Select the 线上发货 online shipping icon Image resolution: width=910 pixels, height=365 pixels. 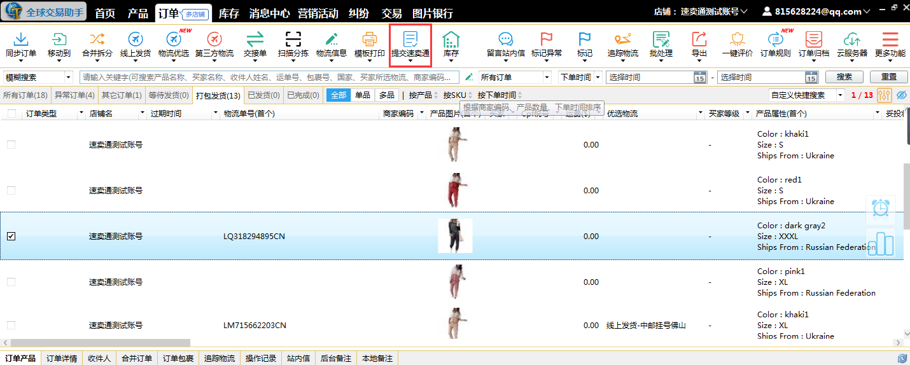click(136, 39)
